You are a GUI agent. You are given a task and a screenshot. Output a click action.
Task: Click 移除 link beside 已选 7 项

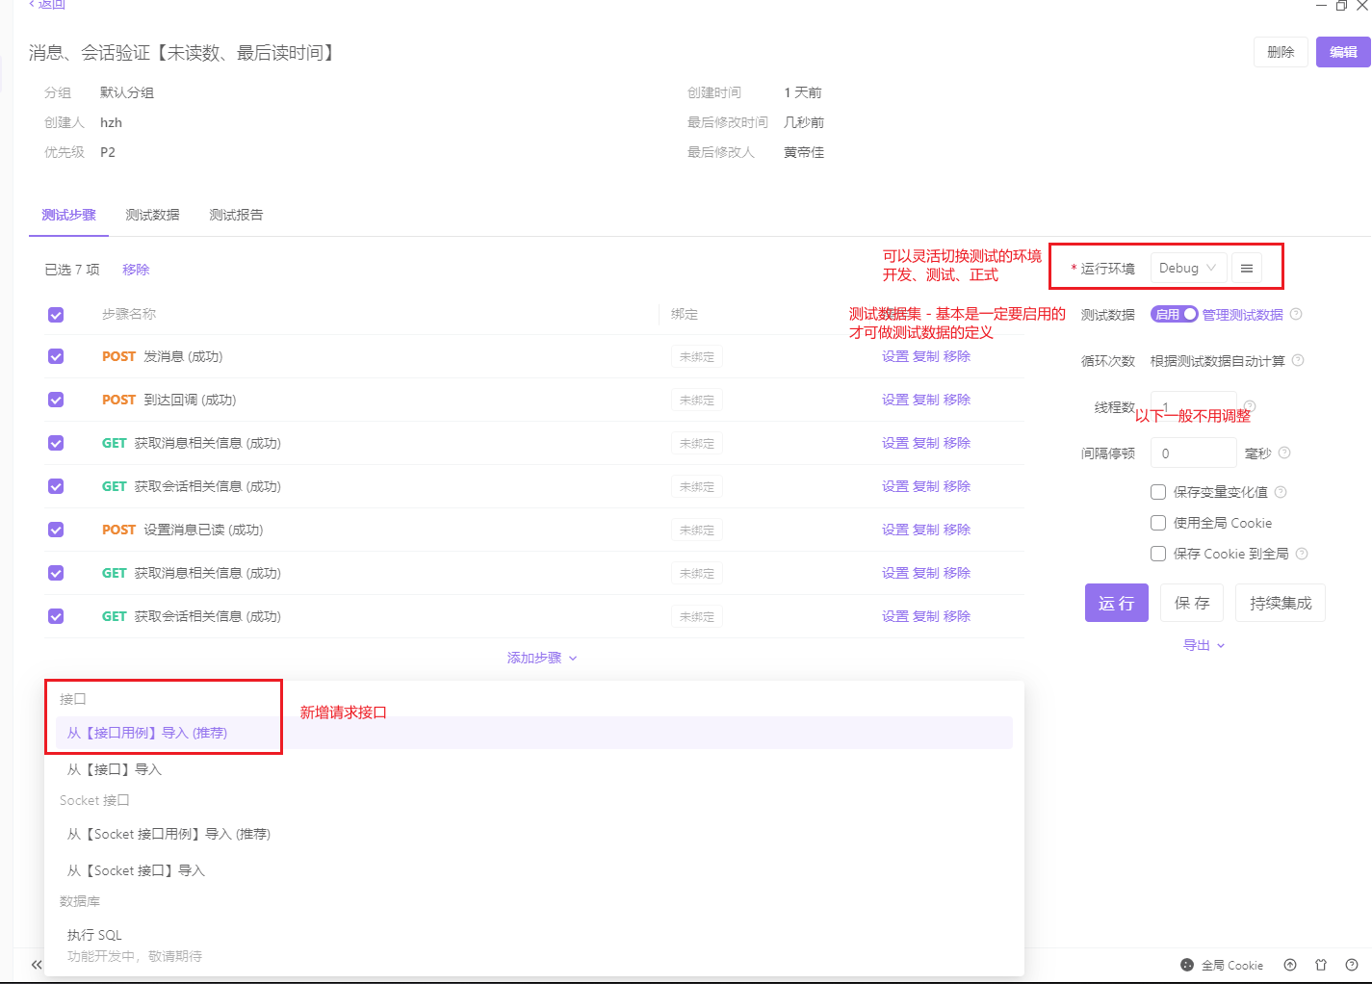coord(136,270)
